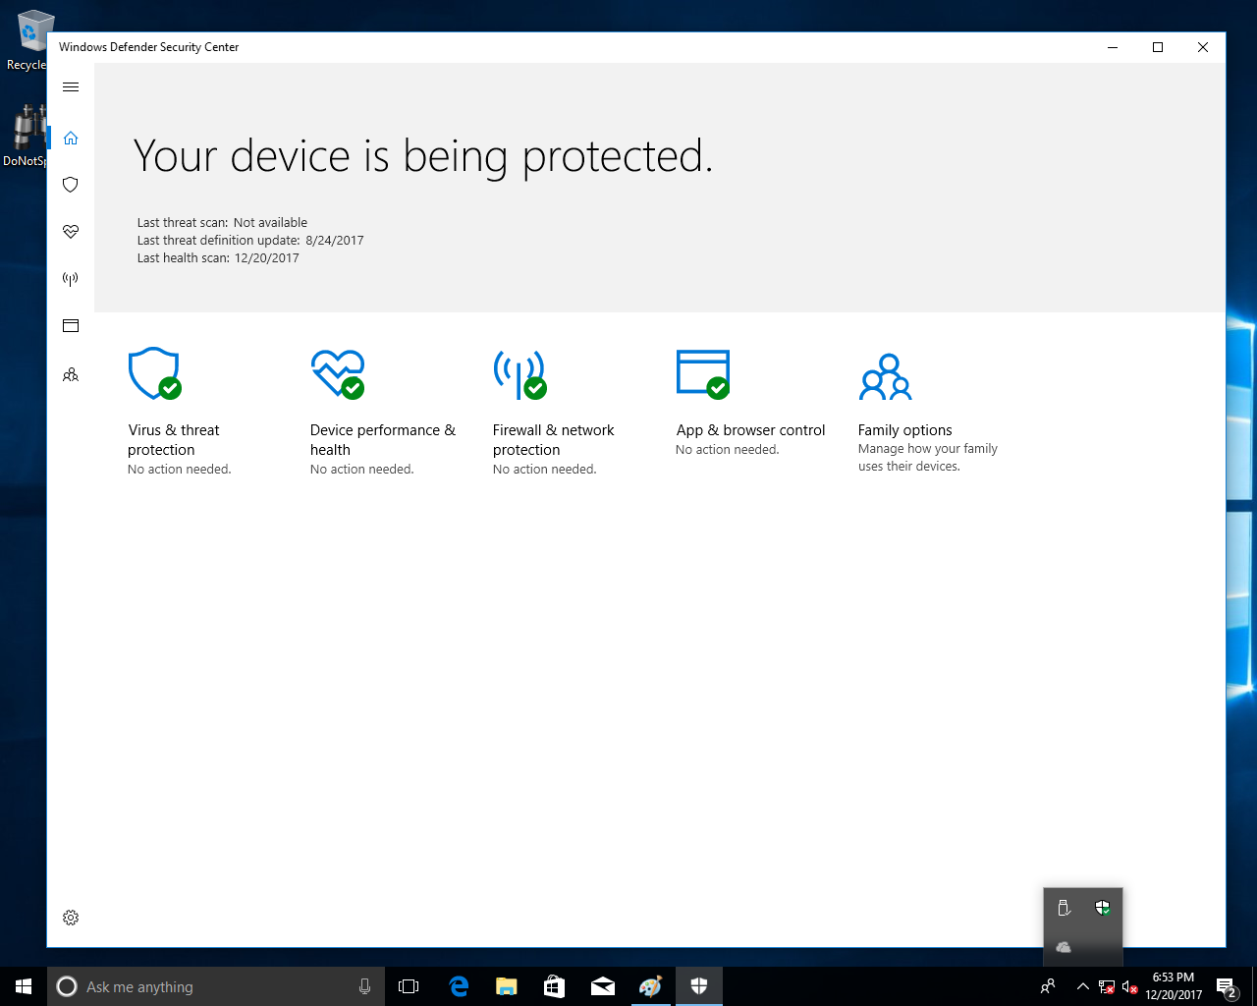Open the sidebar antenna icon for firewall

[71, 279]
